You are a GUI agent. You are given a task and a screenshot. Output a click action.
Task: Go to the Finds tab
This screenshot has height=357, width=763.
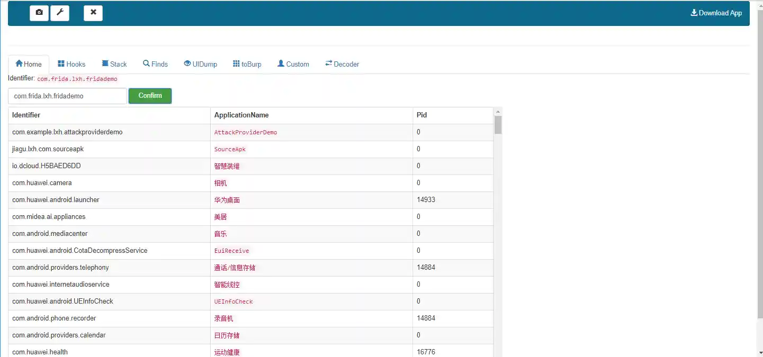155,64
